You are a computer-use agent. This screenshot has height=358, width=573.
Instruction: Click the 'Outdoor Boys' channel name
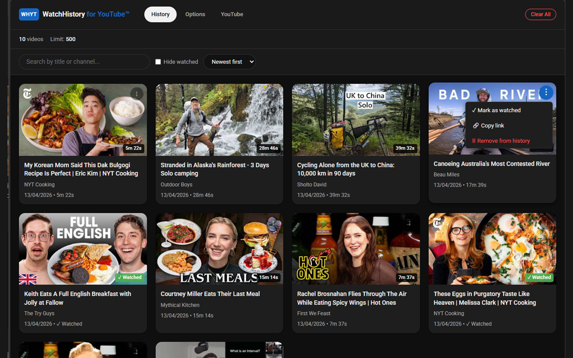tap(176, 184)
